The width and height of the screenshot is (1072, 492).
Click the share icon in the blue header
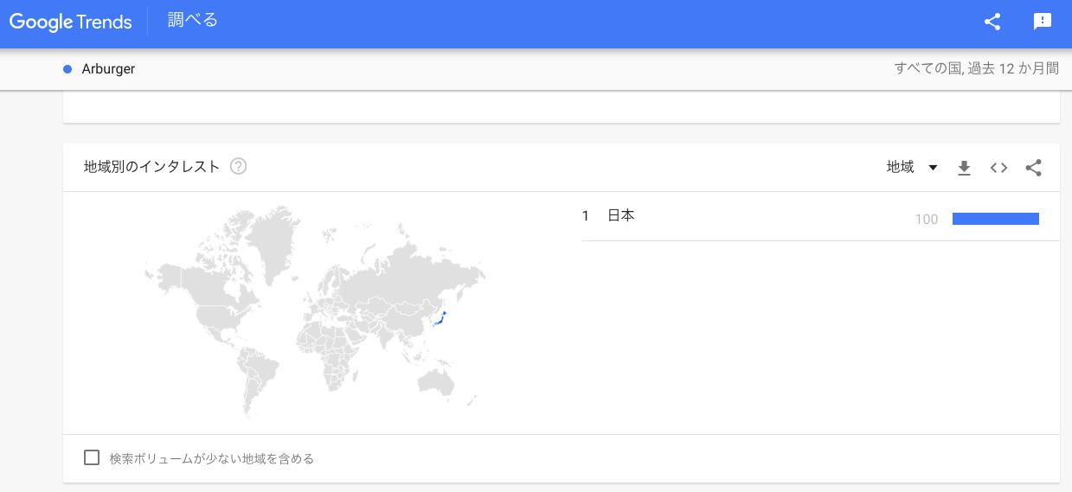tap(992, 22)
